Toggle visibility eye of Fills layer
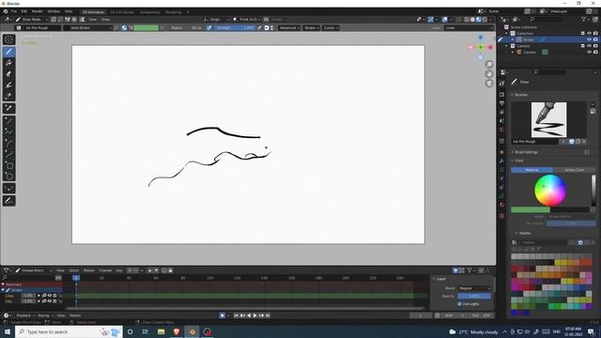 point(50,301)
